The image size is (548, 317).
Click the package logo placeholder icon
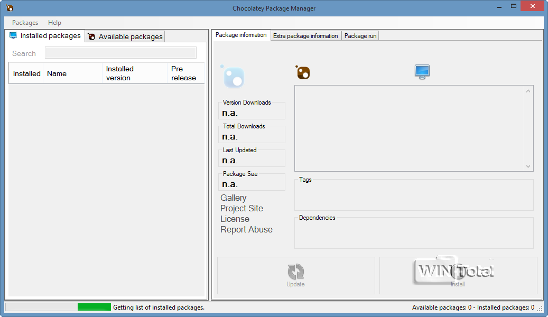(233, 76)
